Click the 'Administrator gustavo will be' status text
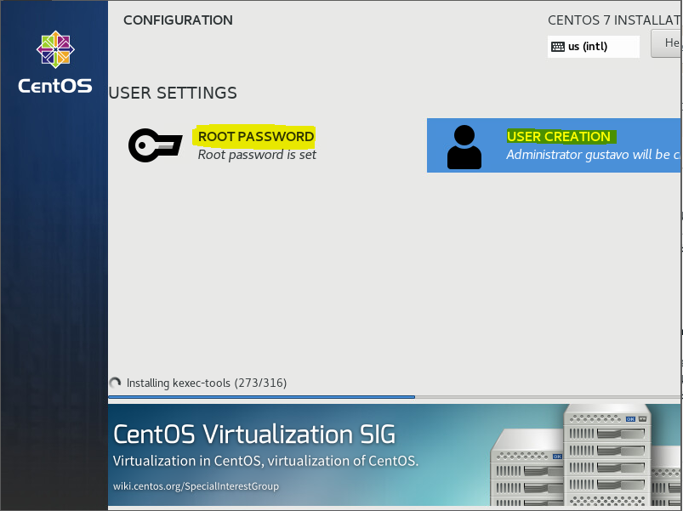Viewport: 683px width, 511px height. pos(592,155)
